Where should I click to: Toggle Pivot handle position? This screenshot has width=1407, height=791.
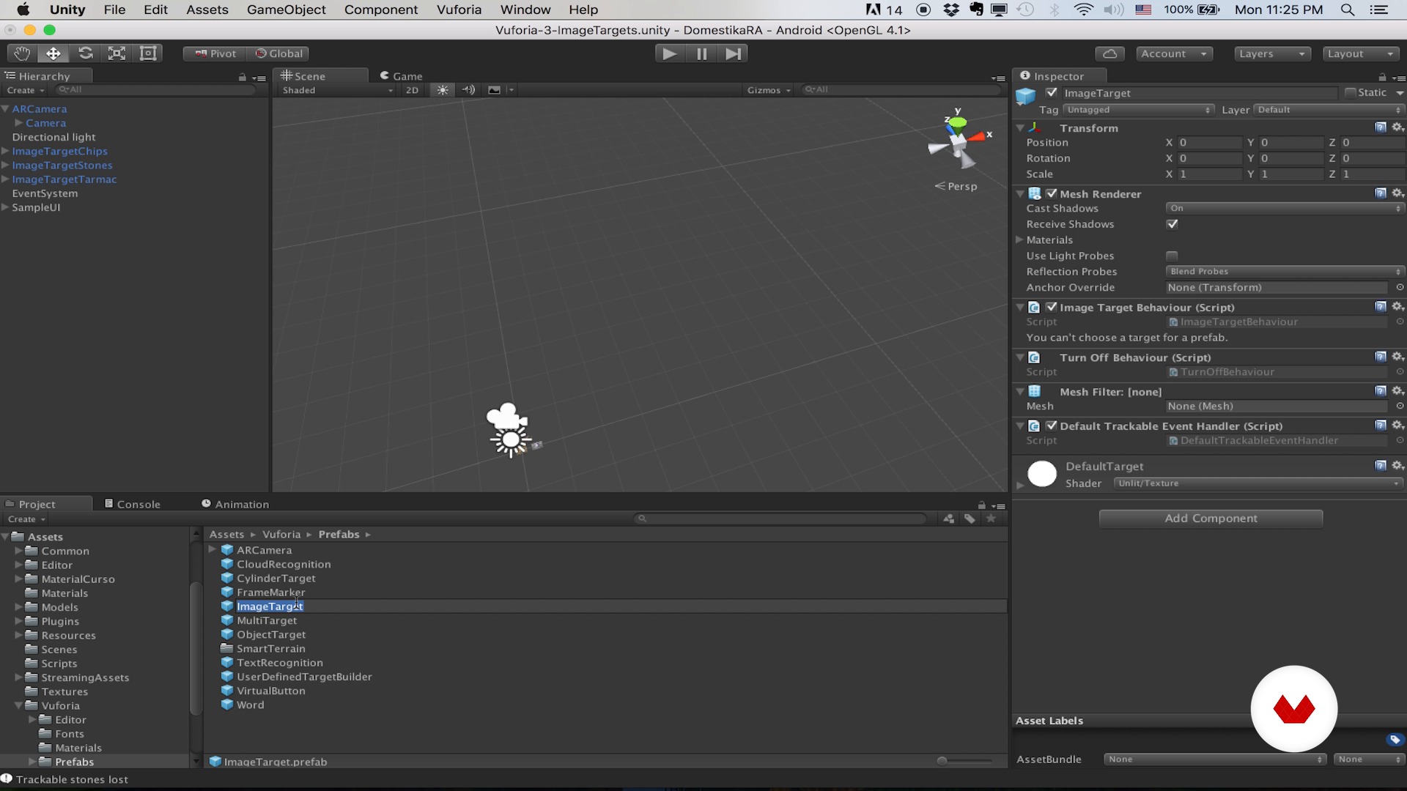(x=215, y=53)
